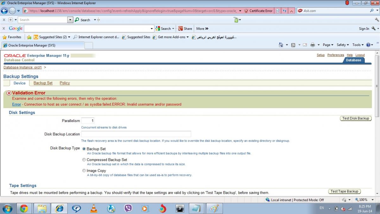Click the IE Home icon
The width and height of the screenshot is (380, 214).
tap(281, 45)
